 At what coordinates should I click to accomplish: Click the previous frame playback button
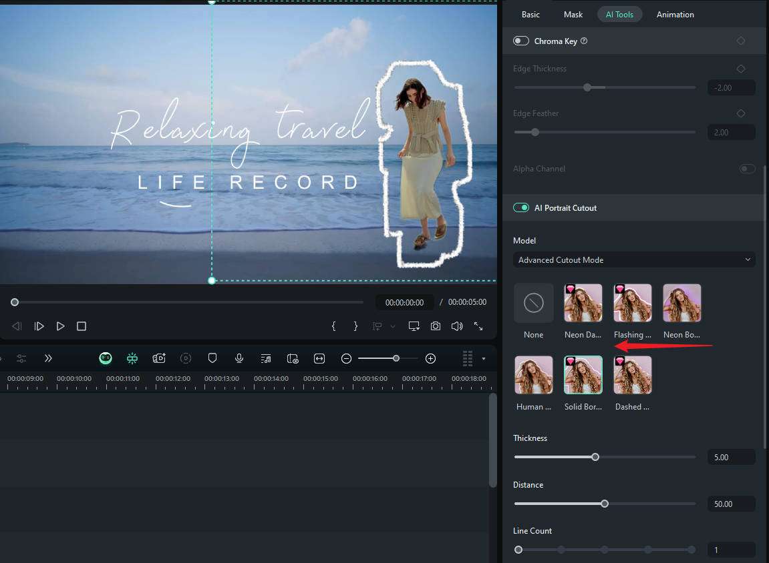[x=17, y=326]
